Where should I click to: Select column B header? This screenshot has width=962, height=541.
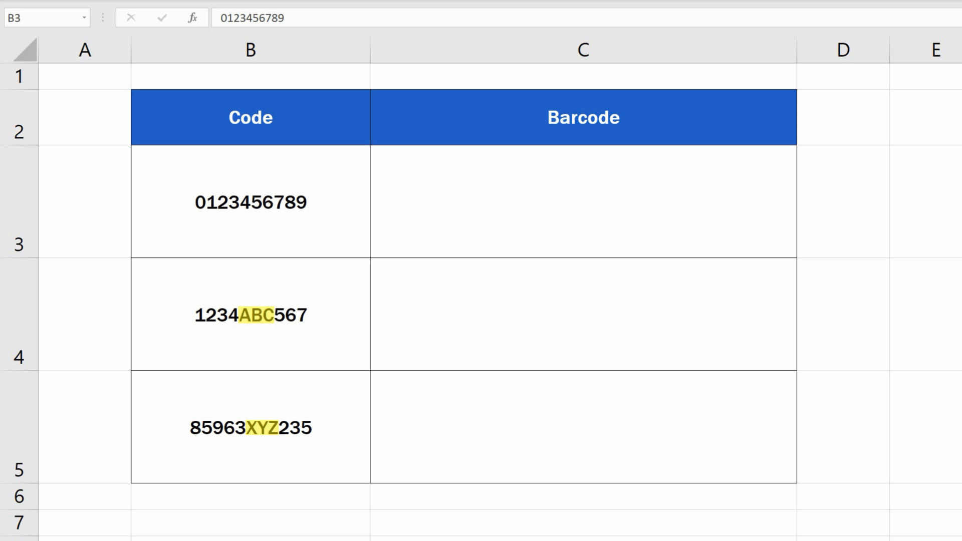251,50
